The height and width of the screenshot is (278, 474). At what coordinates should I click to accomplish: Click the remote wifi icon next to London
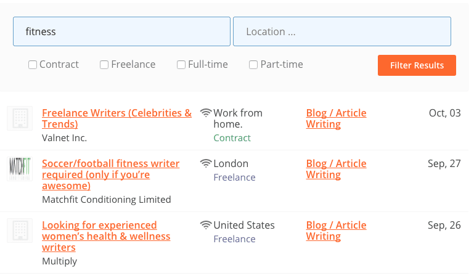(205, 163)
